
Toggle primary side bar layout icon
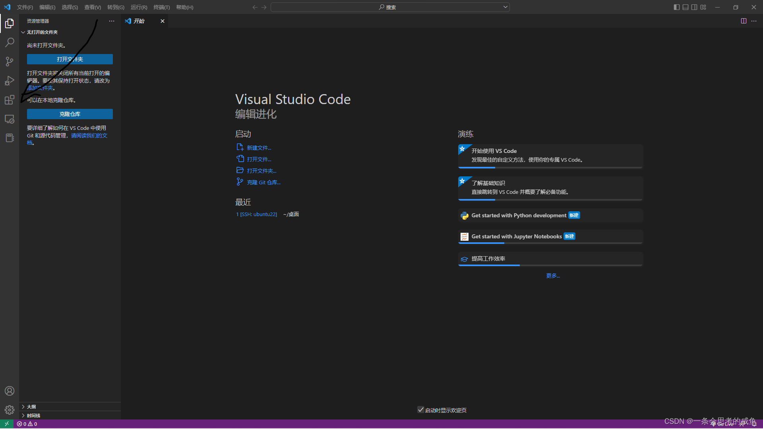[677, 7]
